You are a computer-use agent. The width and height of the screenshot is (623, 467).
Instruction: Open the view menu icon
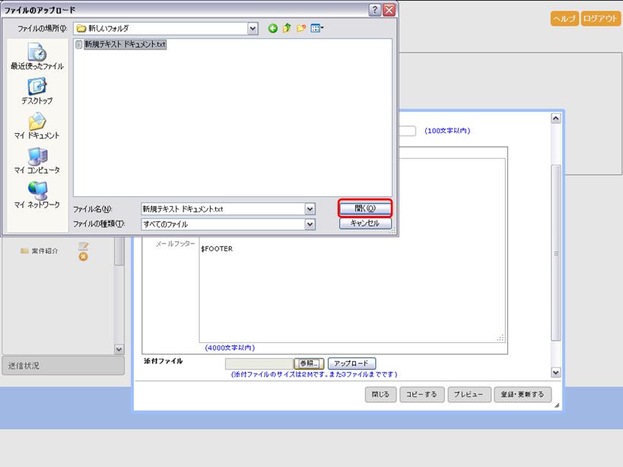click(317, 28)
